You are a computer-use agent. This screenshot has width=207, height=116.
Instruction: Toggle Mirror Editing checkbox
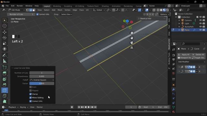(x=30, y=98)
